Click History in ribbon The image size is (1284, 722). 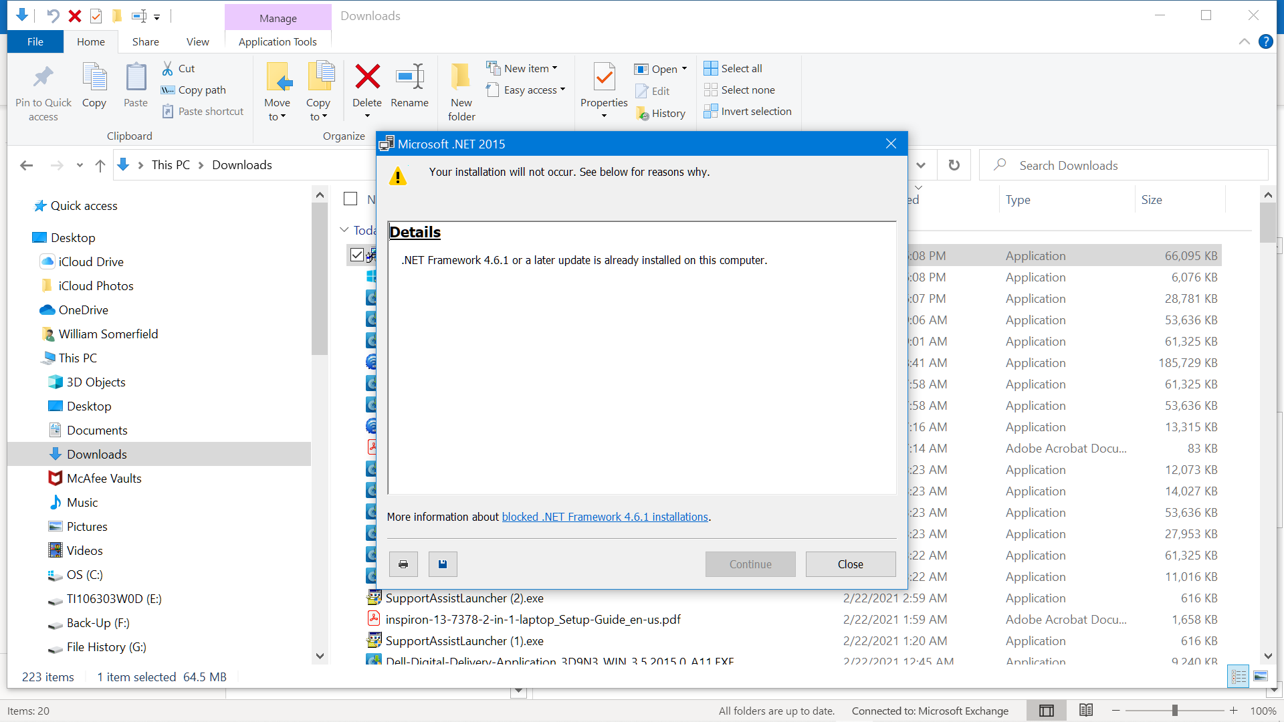[661, 114]
